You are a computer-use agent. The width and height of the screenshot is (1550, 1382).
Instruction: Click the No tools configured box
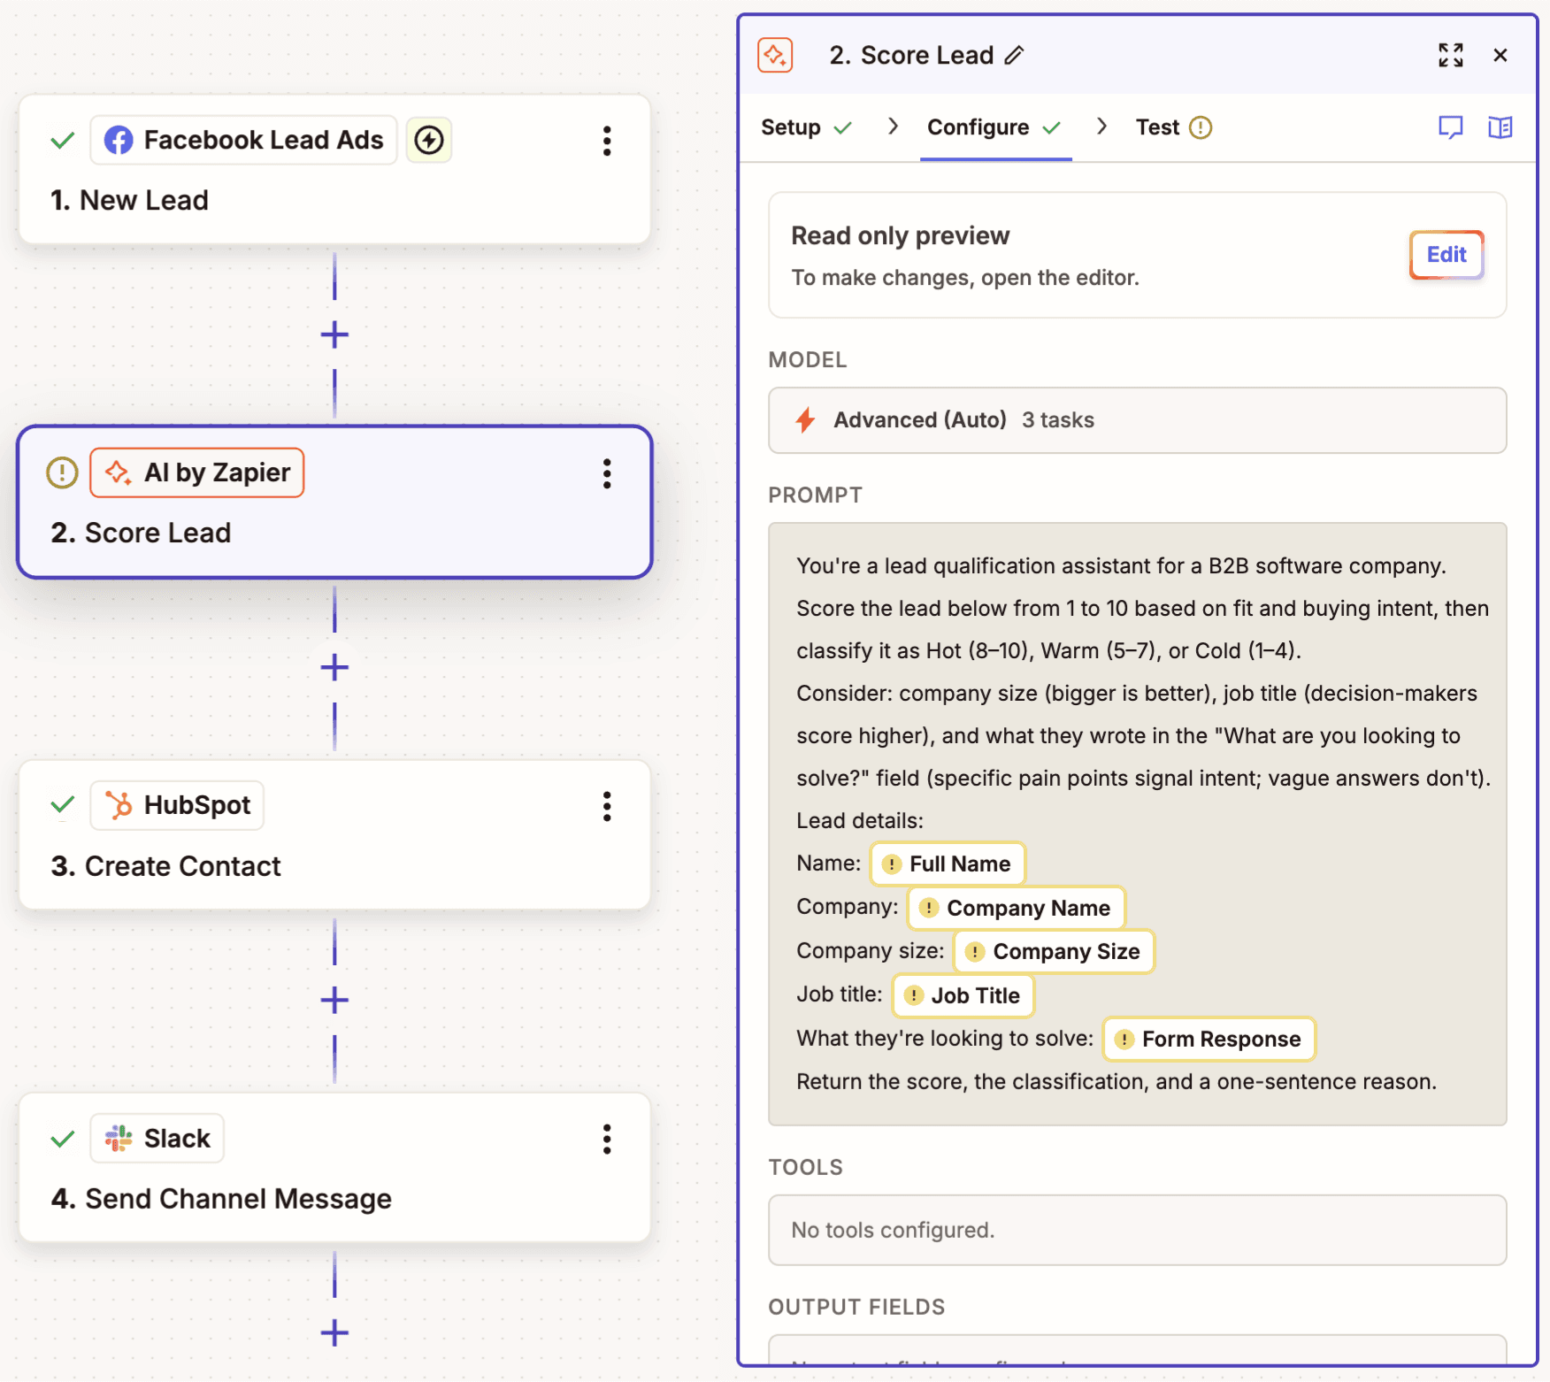pos(1138,1230)
